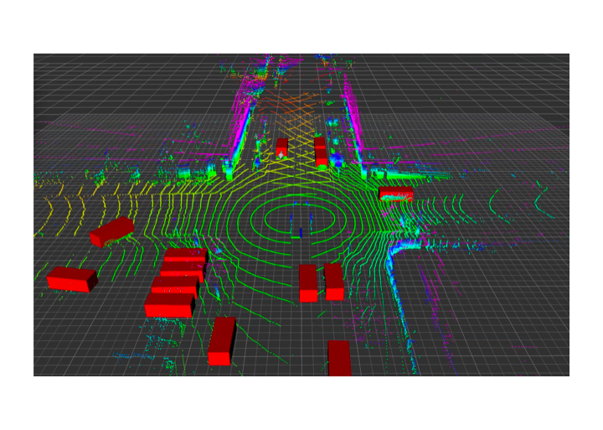Select the right box of the center pair
This screenshot has width=603, height=430.
tap(334, 282)
